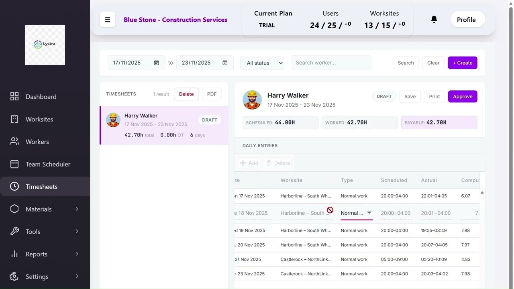Screen dimensions: 514x289
Task: Open Workers page
Action: pyautogui.click(x=45, y=142)
